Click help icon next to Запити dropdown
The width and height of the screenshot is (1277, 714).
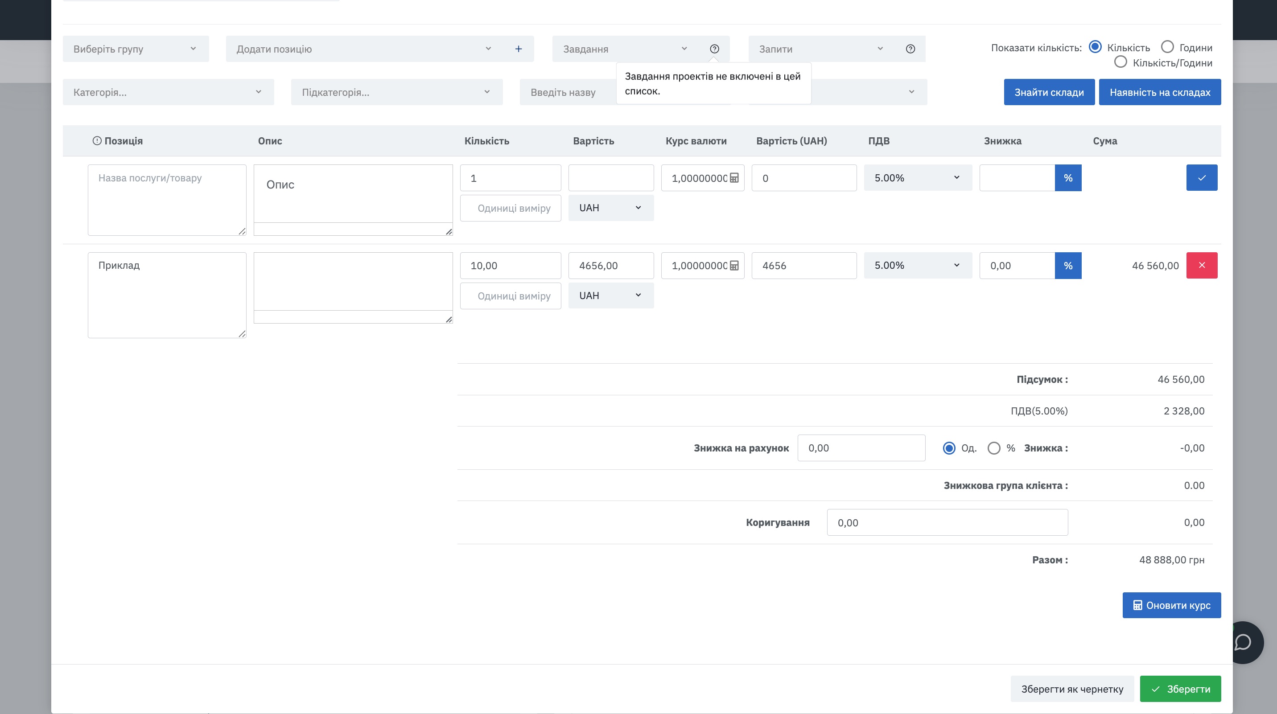910,49
